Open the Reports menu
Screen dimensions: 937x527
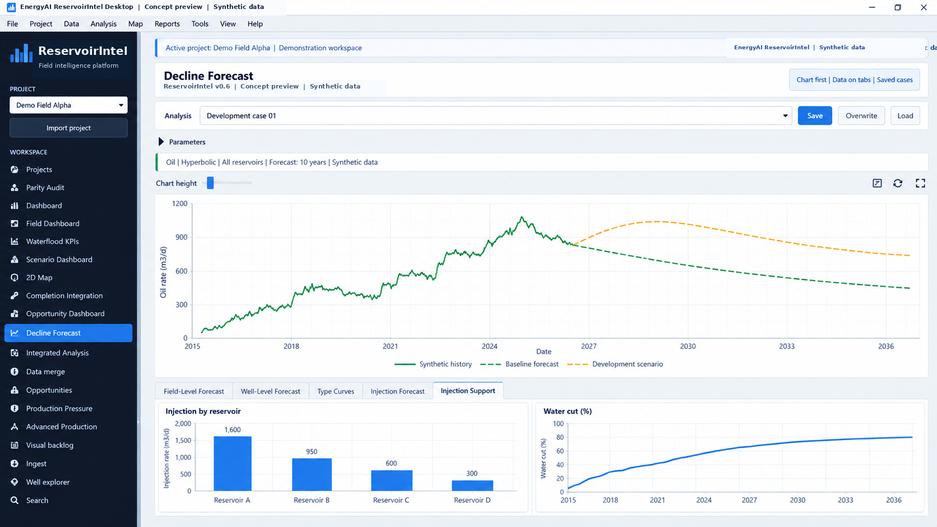click(167, 24)
